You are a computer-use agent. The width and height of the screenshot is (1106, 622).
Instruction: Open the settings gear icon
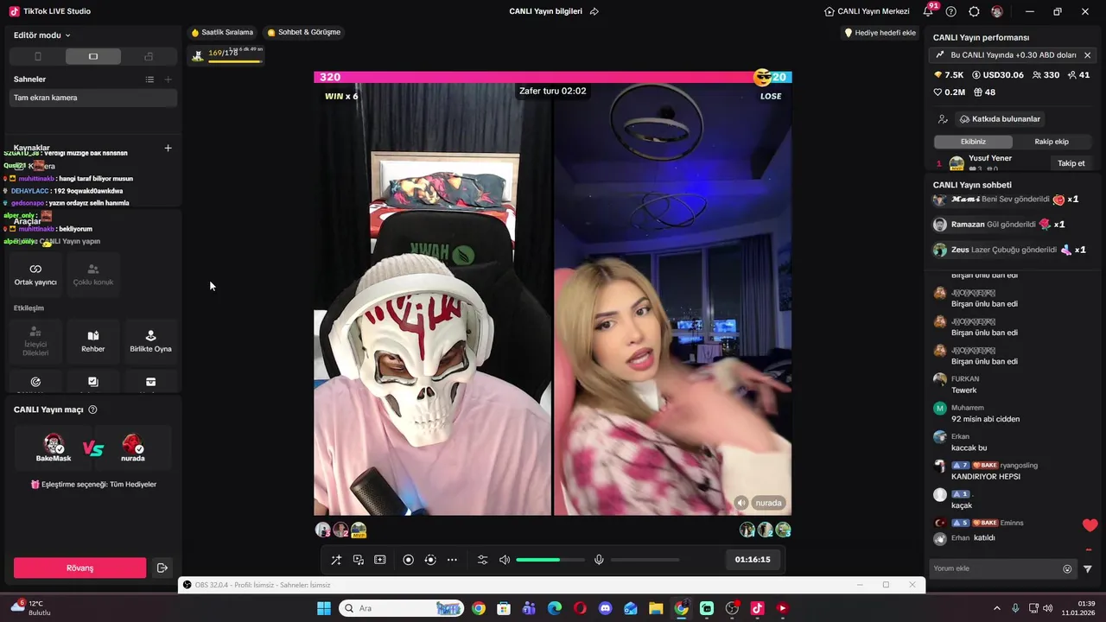(974, 11)
